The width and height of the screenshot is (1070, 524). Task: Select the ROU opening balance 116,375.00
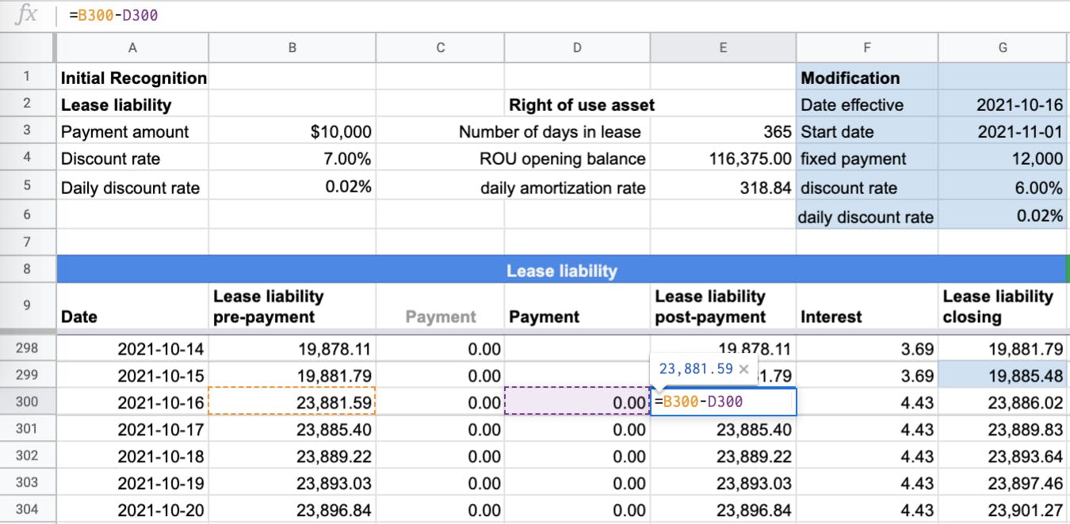click(723, 158)
